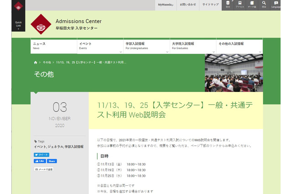Viewport: 292px width, 194px height.
Task: Click the その他 breadcrumb link
Action: click(x=47, y=62)
